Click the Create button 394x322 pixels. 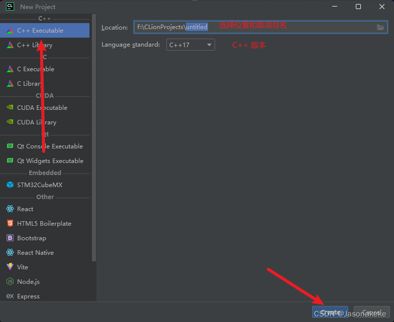330,312
